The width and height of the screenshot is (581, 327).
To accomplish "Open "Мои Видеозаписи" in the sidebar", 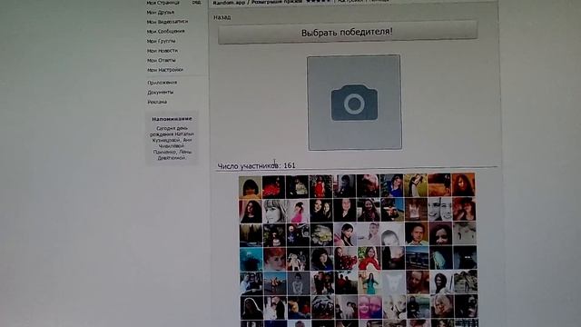I will point(167,22).
